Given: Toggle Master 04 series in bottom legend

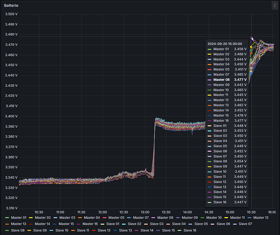Looking at the screenshot, I should [x=92, y=218].
